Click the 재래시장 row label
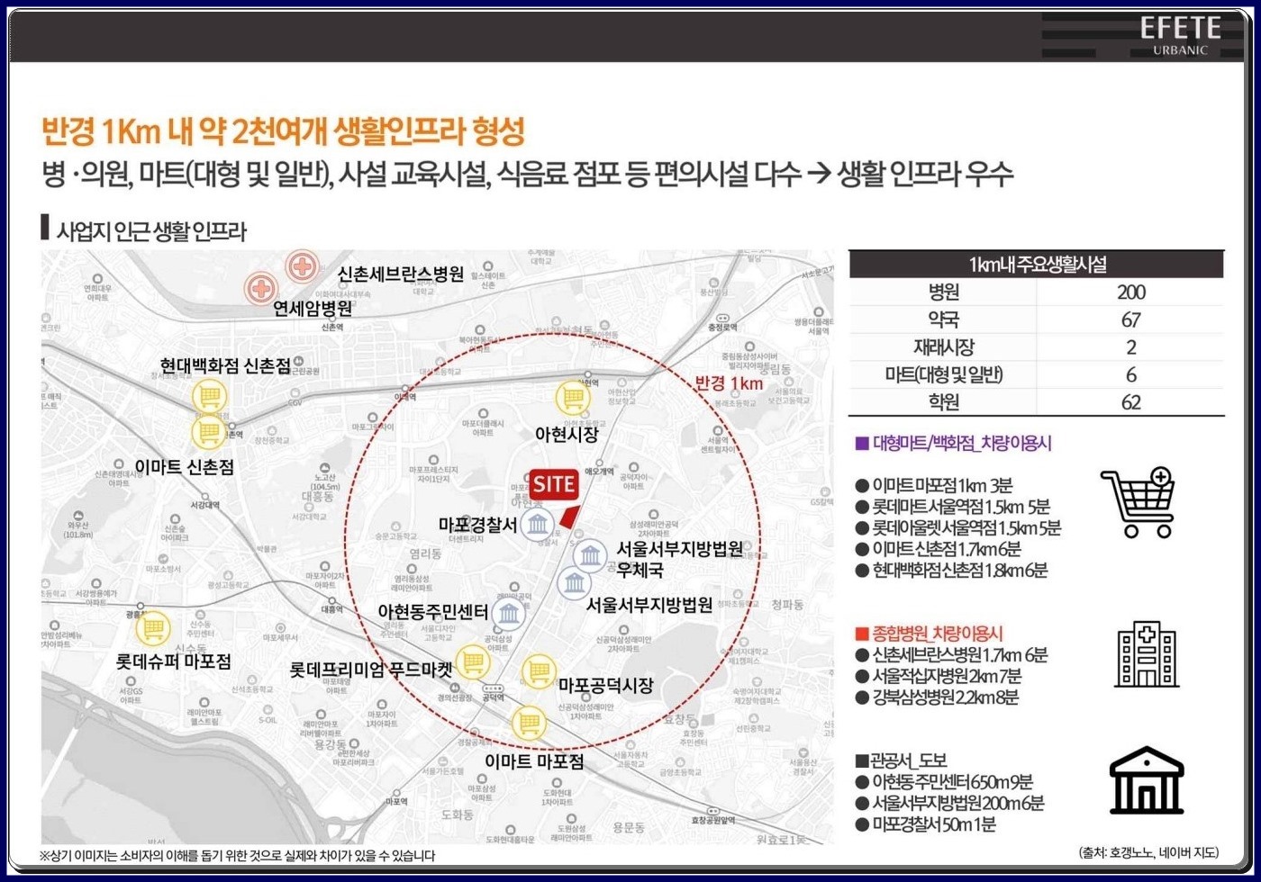Screen dimensions: 1261x882 [x=944, y=347]
